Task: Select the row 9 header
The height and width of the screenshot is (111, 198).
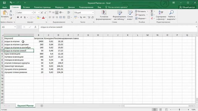Action: [2, 63]
